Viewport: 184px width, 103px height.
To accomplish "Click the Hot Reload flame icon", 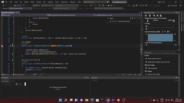I will pyautogui.click(x=91, y=5).
